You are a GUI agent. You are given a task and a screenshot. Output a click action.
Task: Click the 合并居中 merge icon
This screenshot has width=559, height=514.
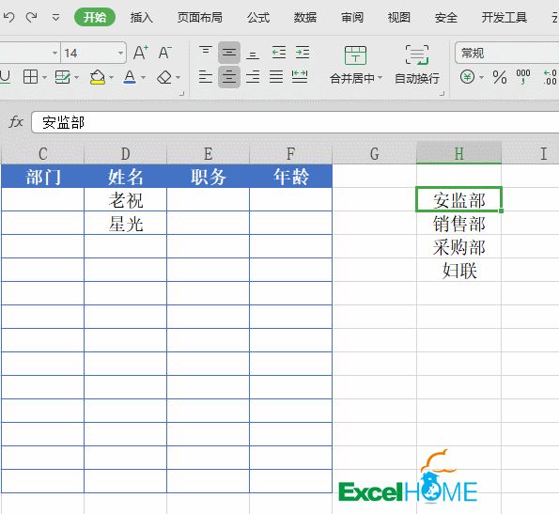pos(355,55)
